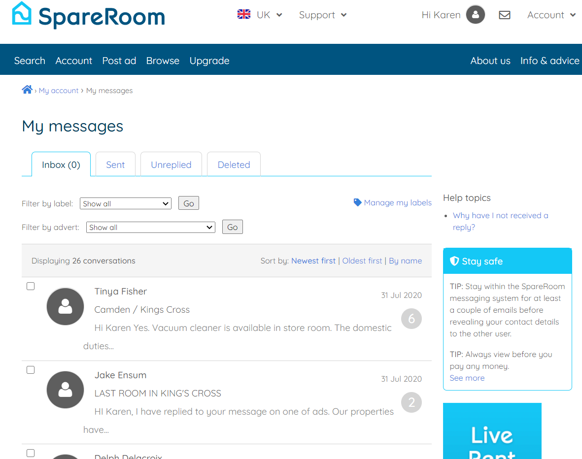The height and width of the screenshot is (459, 582).
Task: Go to the home breadcrumb icon
Action: [27, 90]
